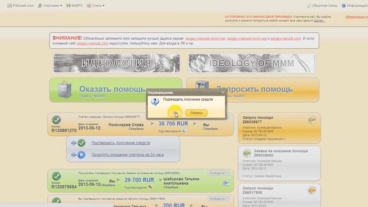Image resolution: width=368 pixels, height=207 pixels.
Task: Open the sergeymavrodi.com mirror link
Action: pyautogui.click(x=286, y=39)
